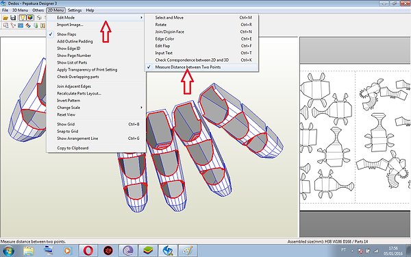Select the Join/Disjoin Face toolbar icon
Screen dimensions: 411x257
coord(13,25)
